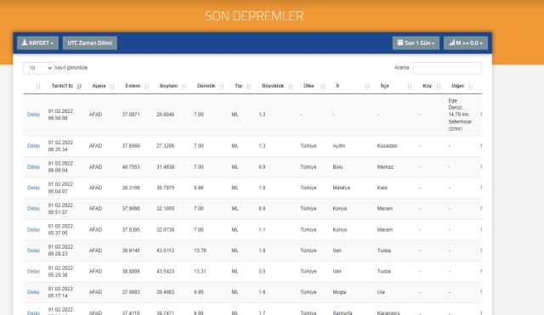This screenshot has height=315, width=544.
Task: Sort by Tarih(TS) column sort icon
Action: pyautogui.click(x=79, y=87)
